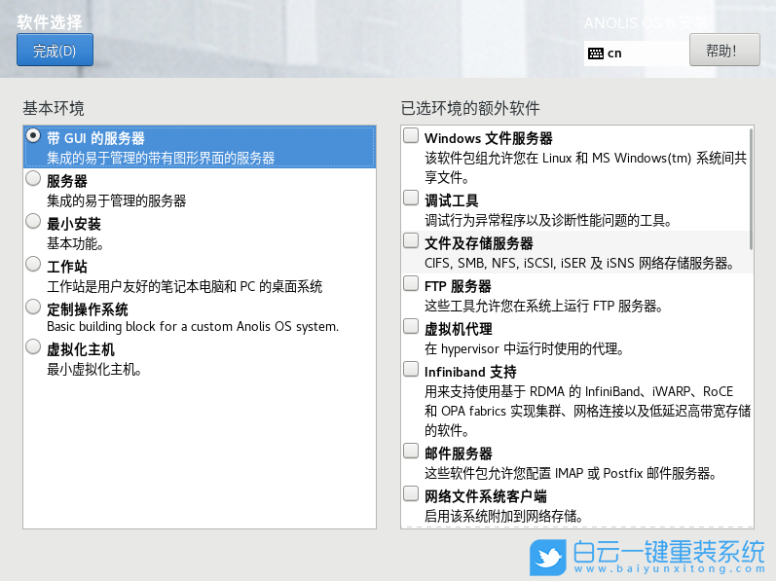
Task: Click the keyboard layout icon beside cn
Action: click(x=595, y=54)
